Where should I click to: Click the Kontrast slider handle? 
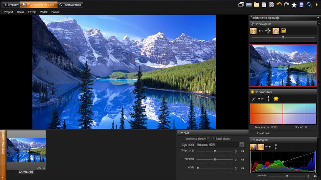coord(215,160)
